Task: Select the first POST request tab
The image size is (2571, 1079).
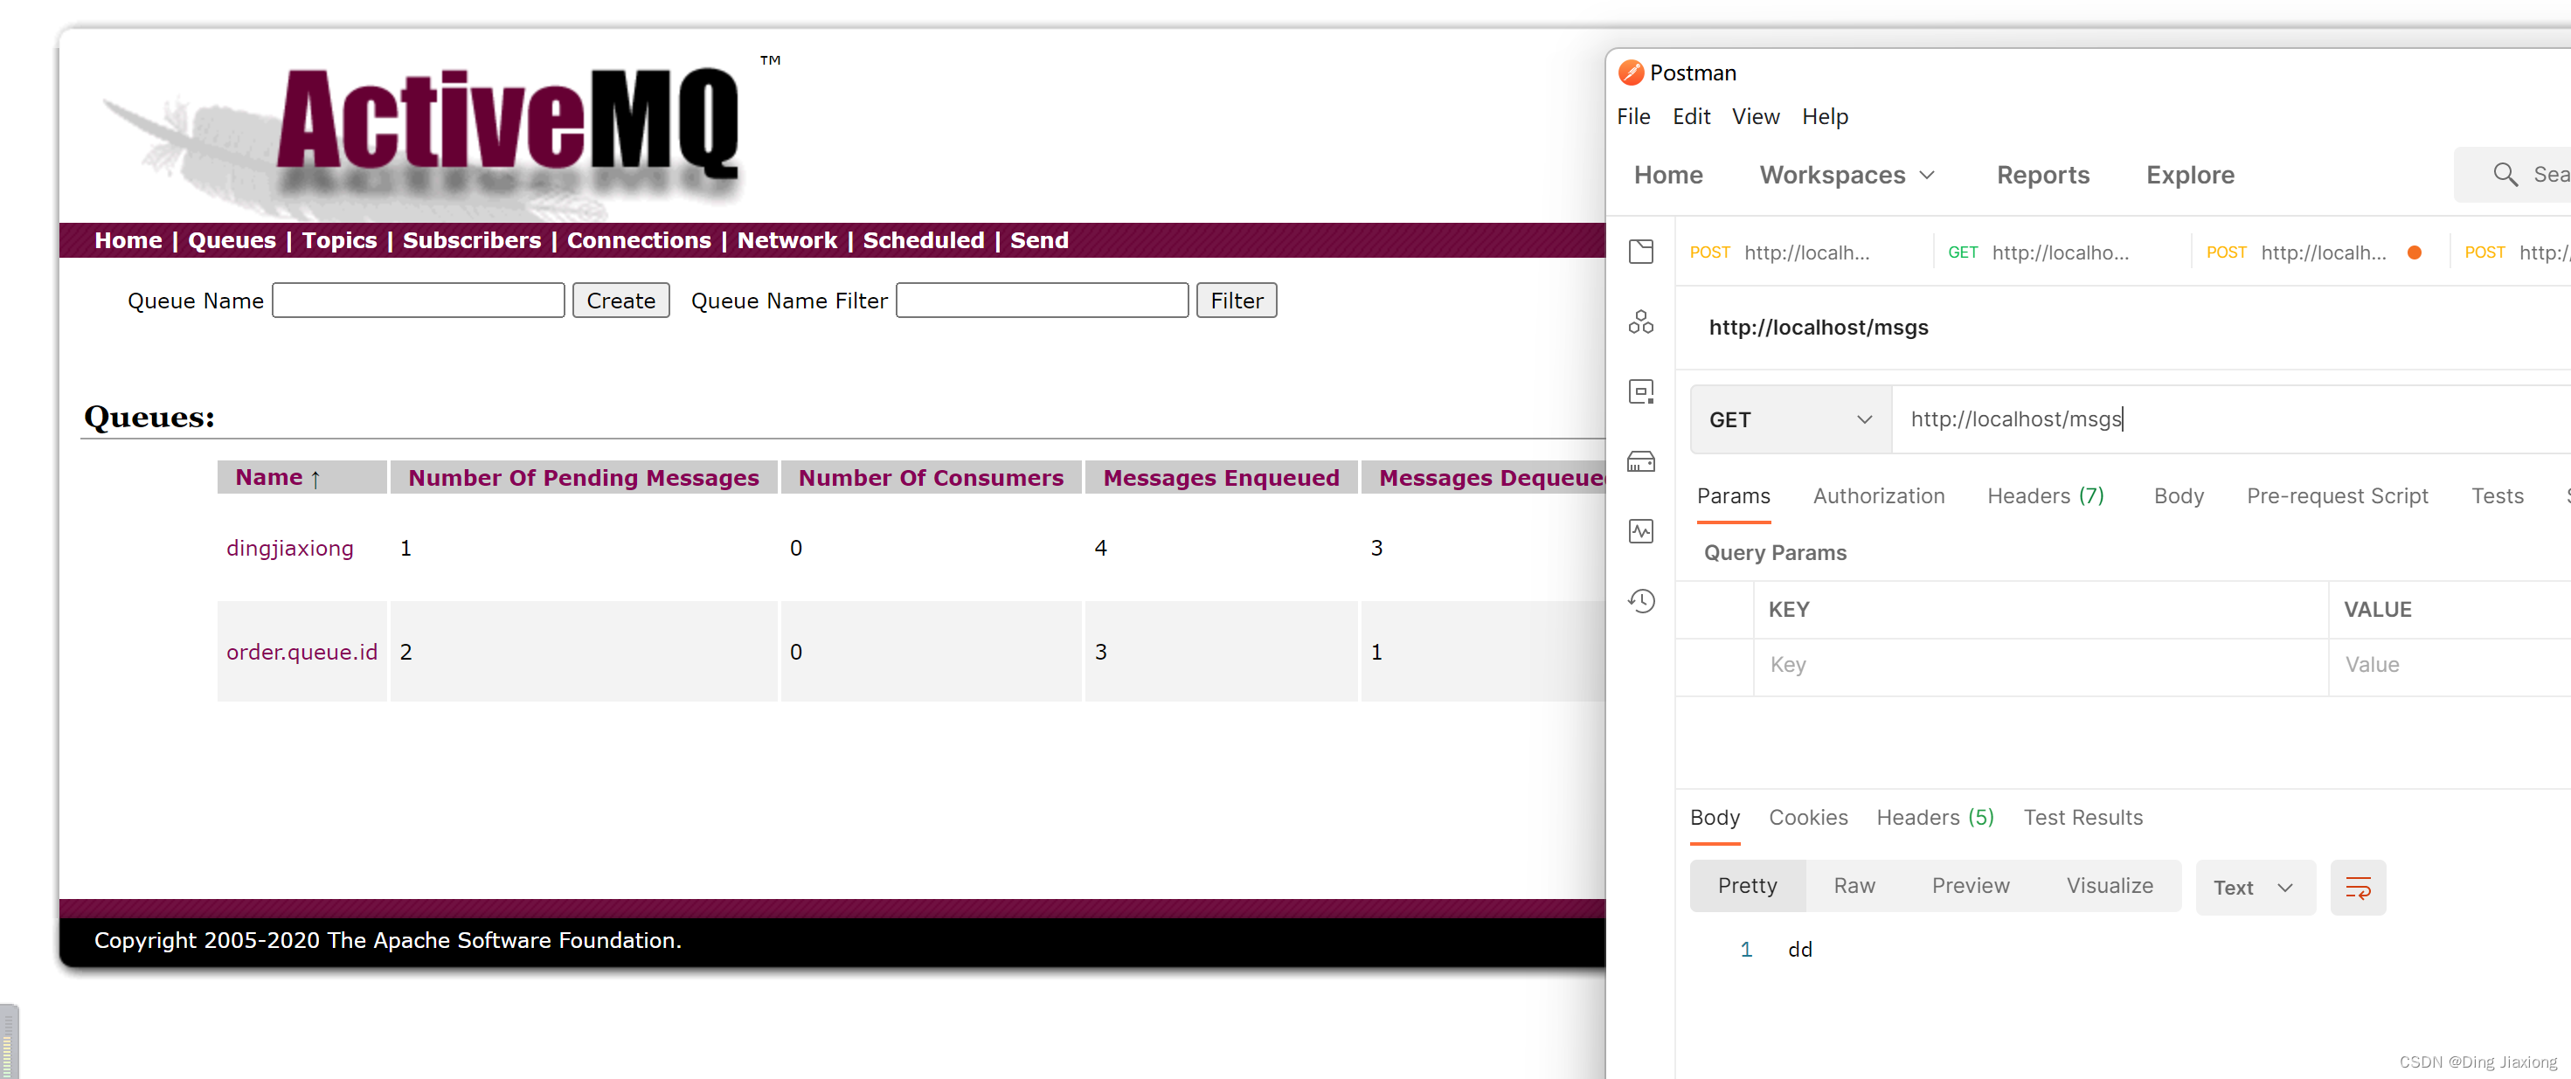Action: click(x=1779, y=252)
